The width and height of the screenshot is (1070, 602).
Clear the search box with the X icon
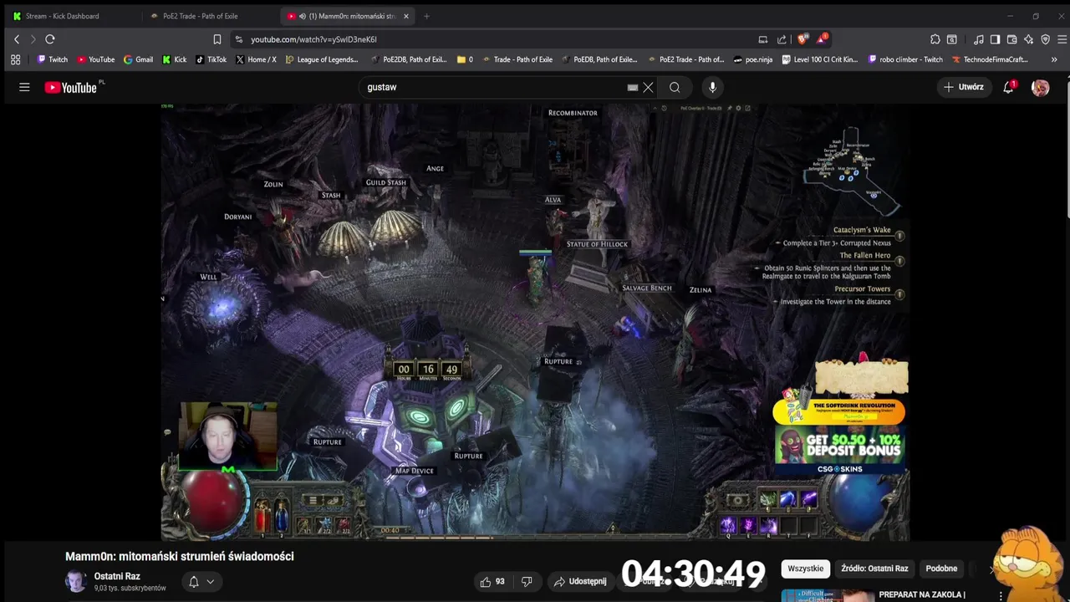[x=648, y=87]
